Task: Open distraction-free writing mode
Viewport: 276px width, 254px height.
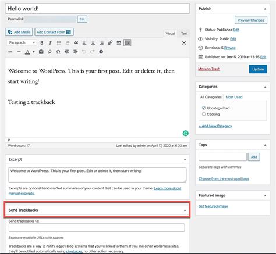Action: tap(184, 43)
